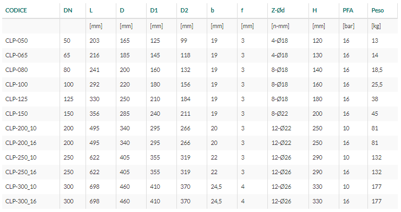The height and width of the screenshot is (212, 401).
Task: Click the D2 column header
Action: pyautogui.click(x=185, y=10)
